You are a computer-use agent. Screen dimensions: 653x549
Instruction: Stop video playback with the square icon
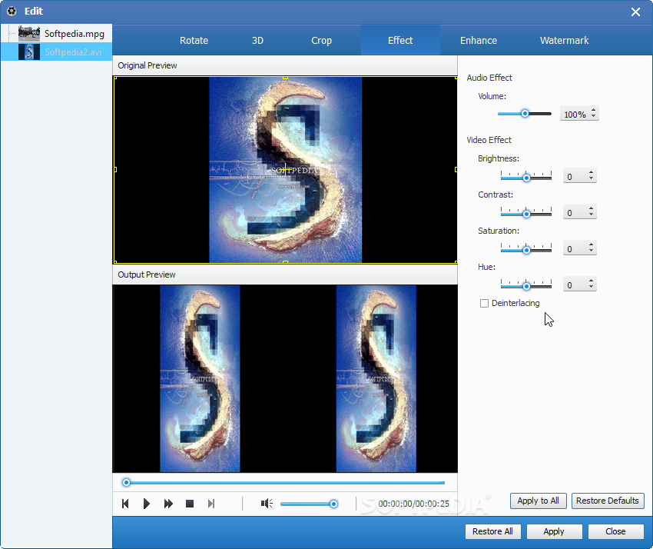(190, 504)
